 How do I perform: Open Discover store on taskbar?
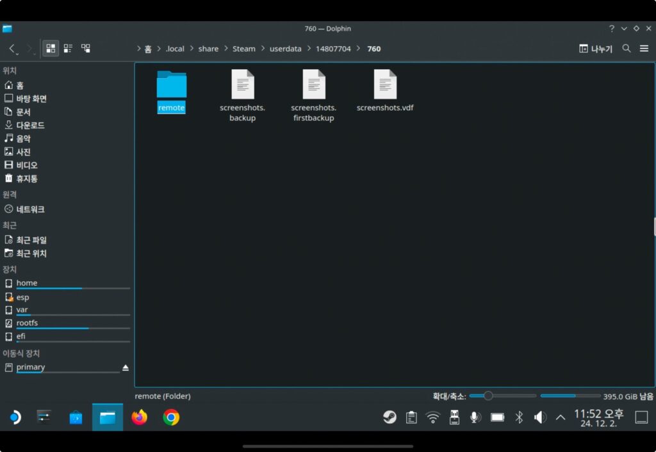(76, 417)
